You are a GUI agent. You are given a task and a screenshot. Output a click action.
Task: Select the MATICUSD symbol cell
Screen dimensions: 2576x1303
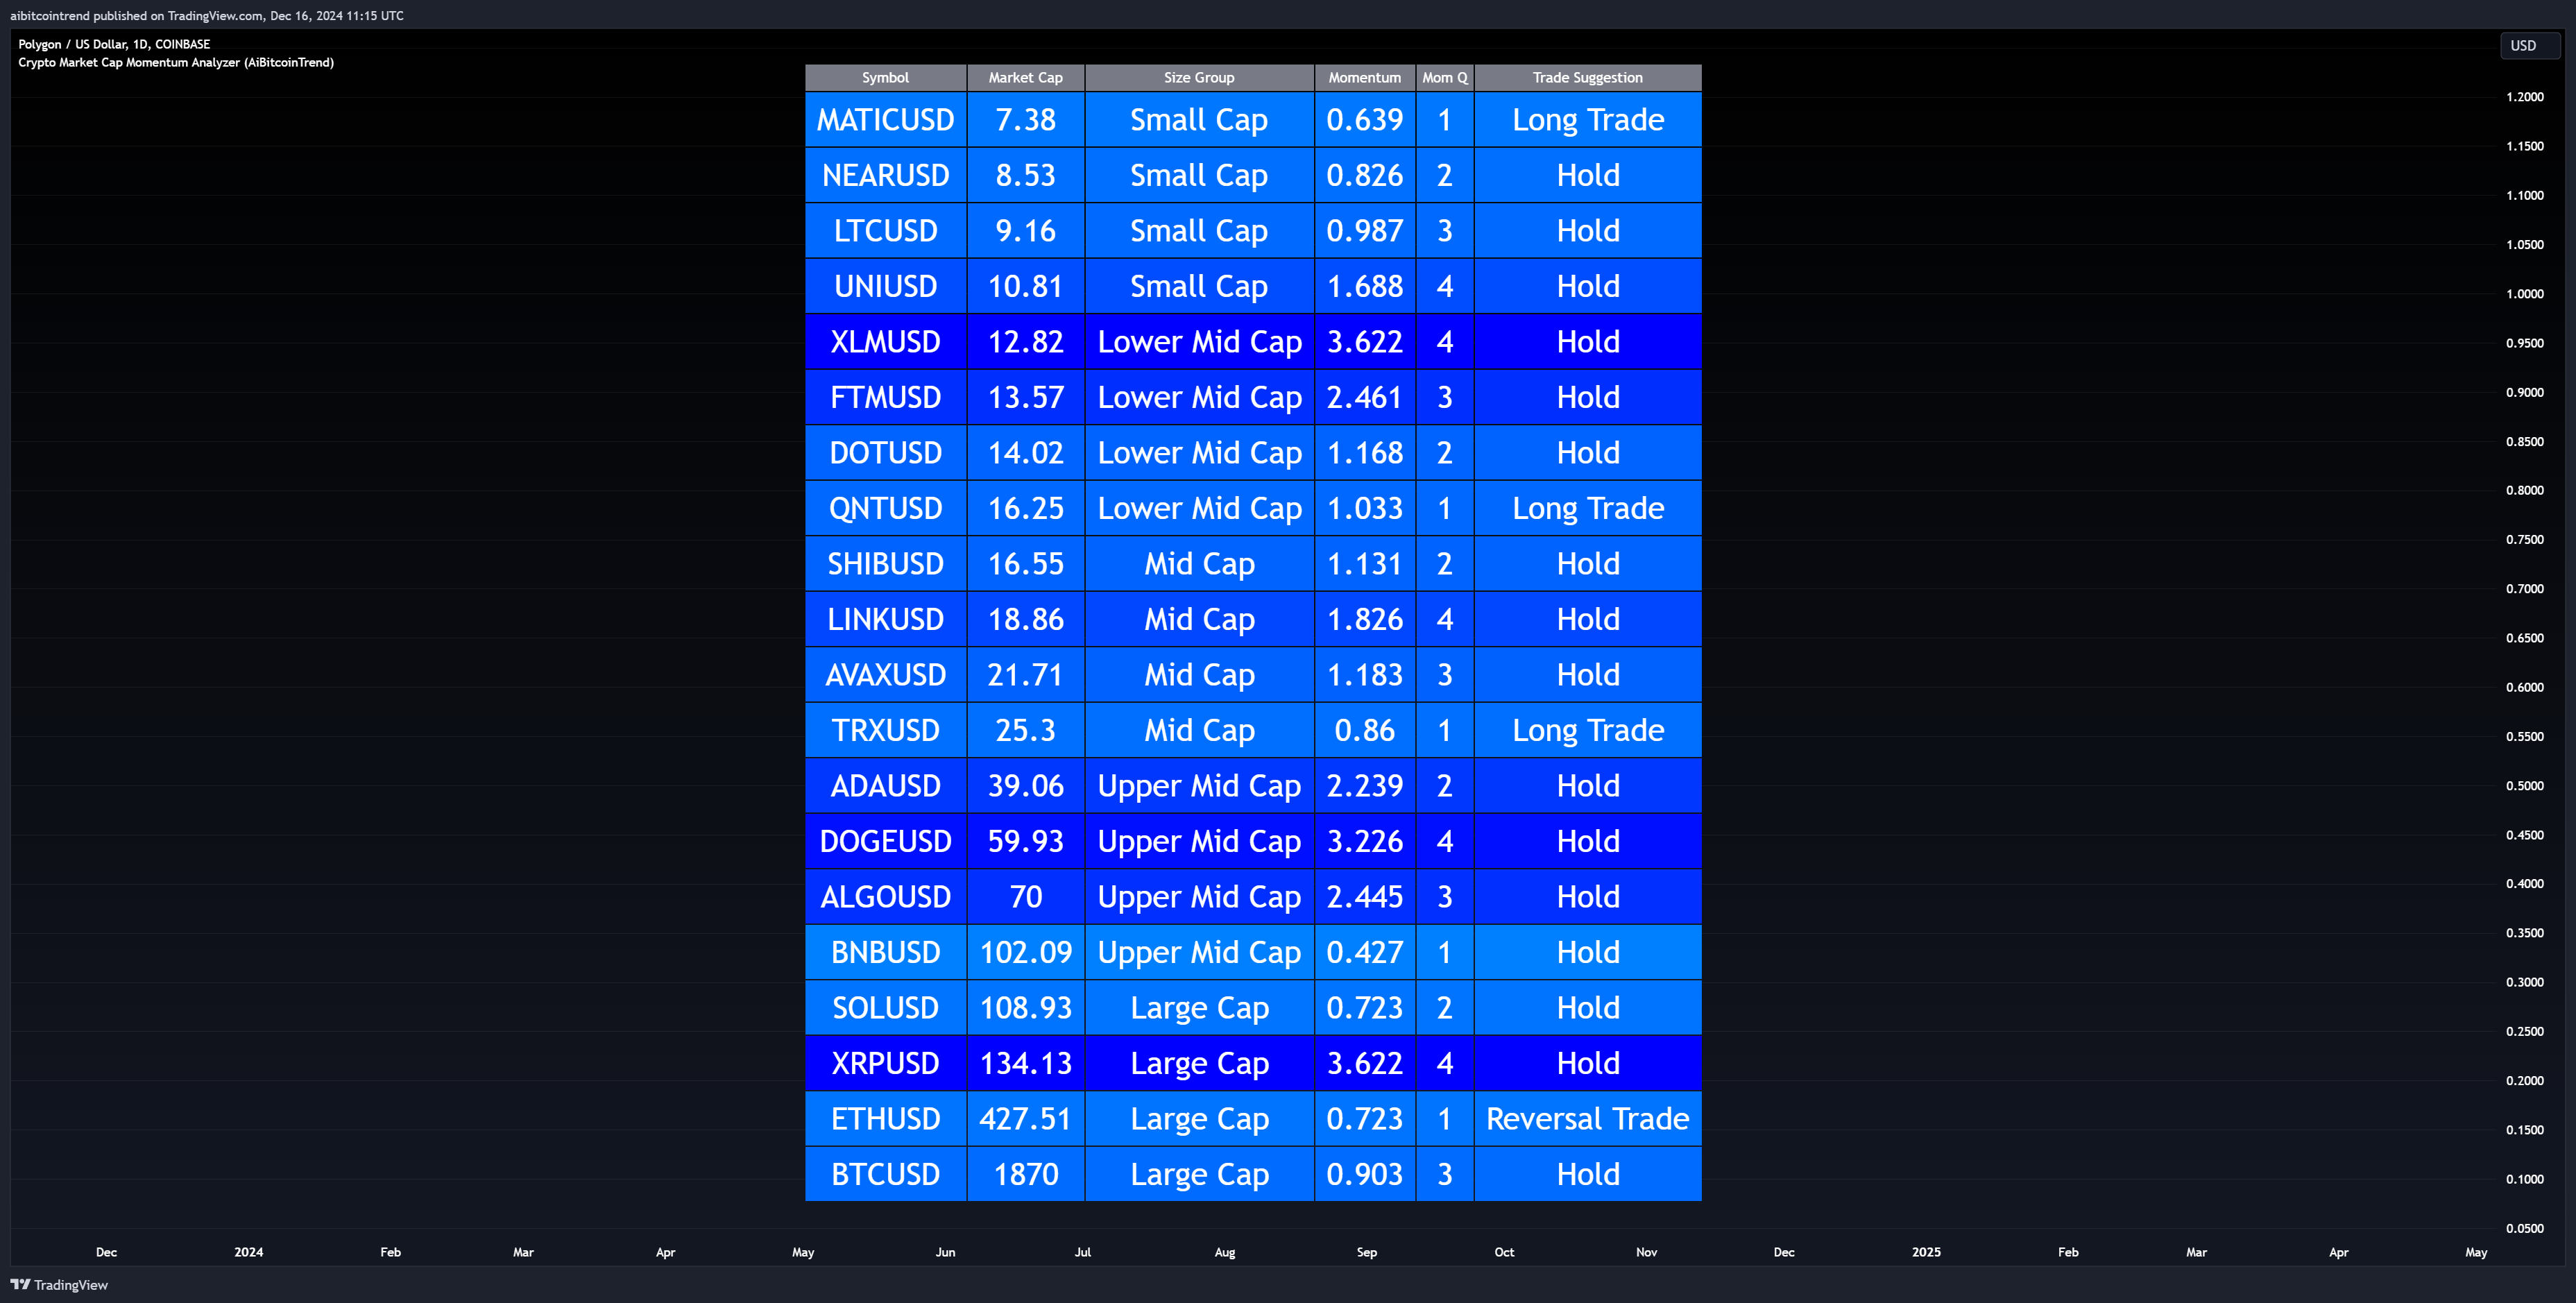click(x=885, y=120)
